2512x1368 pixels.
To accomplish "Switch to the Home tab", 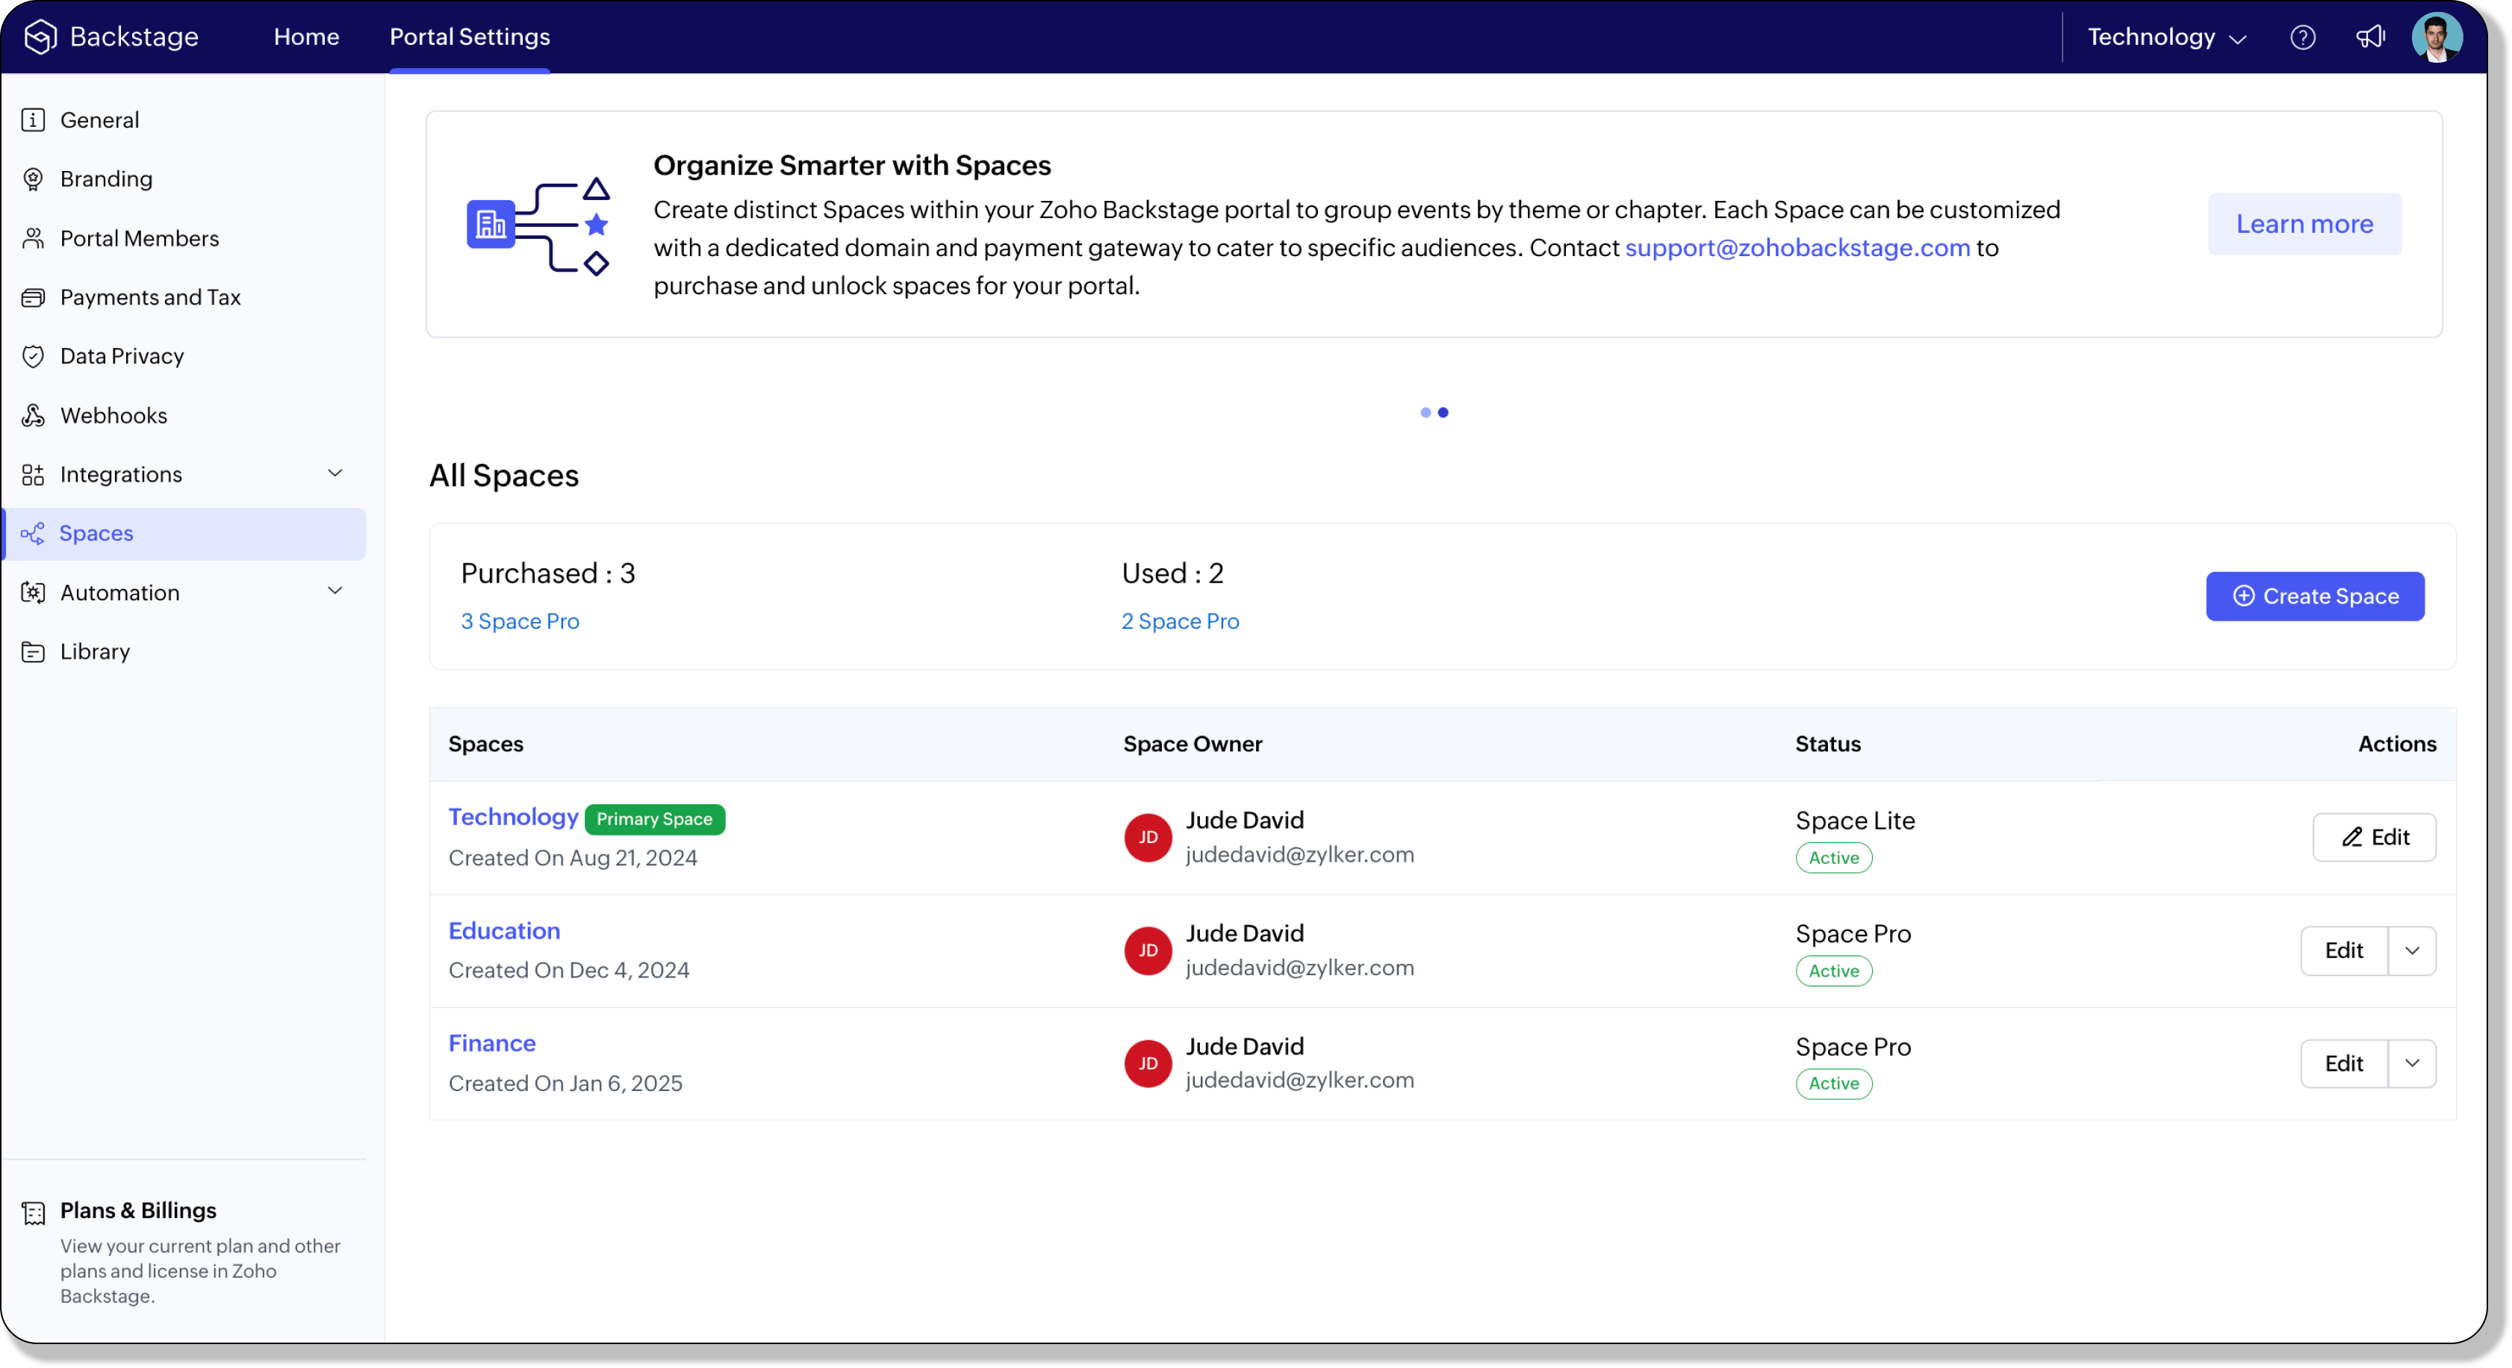I will [306, 37].
